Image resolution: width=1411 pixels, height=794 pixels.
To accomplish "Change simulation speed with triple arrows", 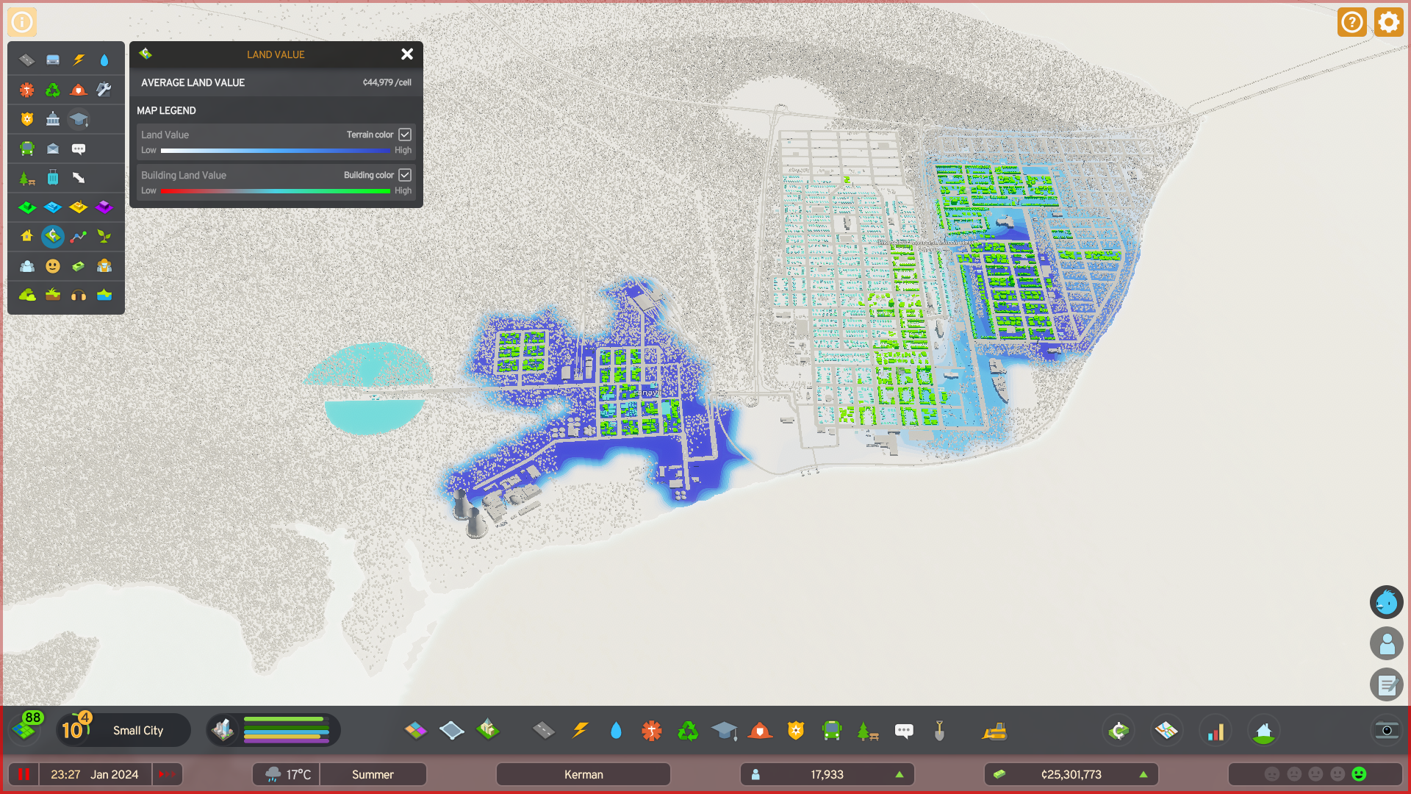I will pos(167,774).
